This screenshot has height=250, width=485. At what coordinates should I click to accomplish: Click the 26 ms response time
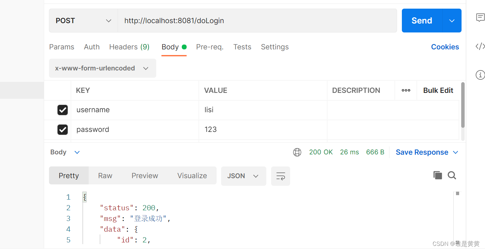(x=349, y=152)
